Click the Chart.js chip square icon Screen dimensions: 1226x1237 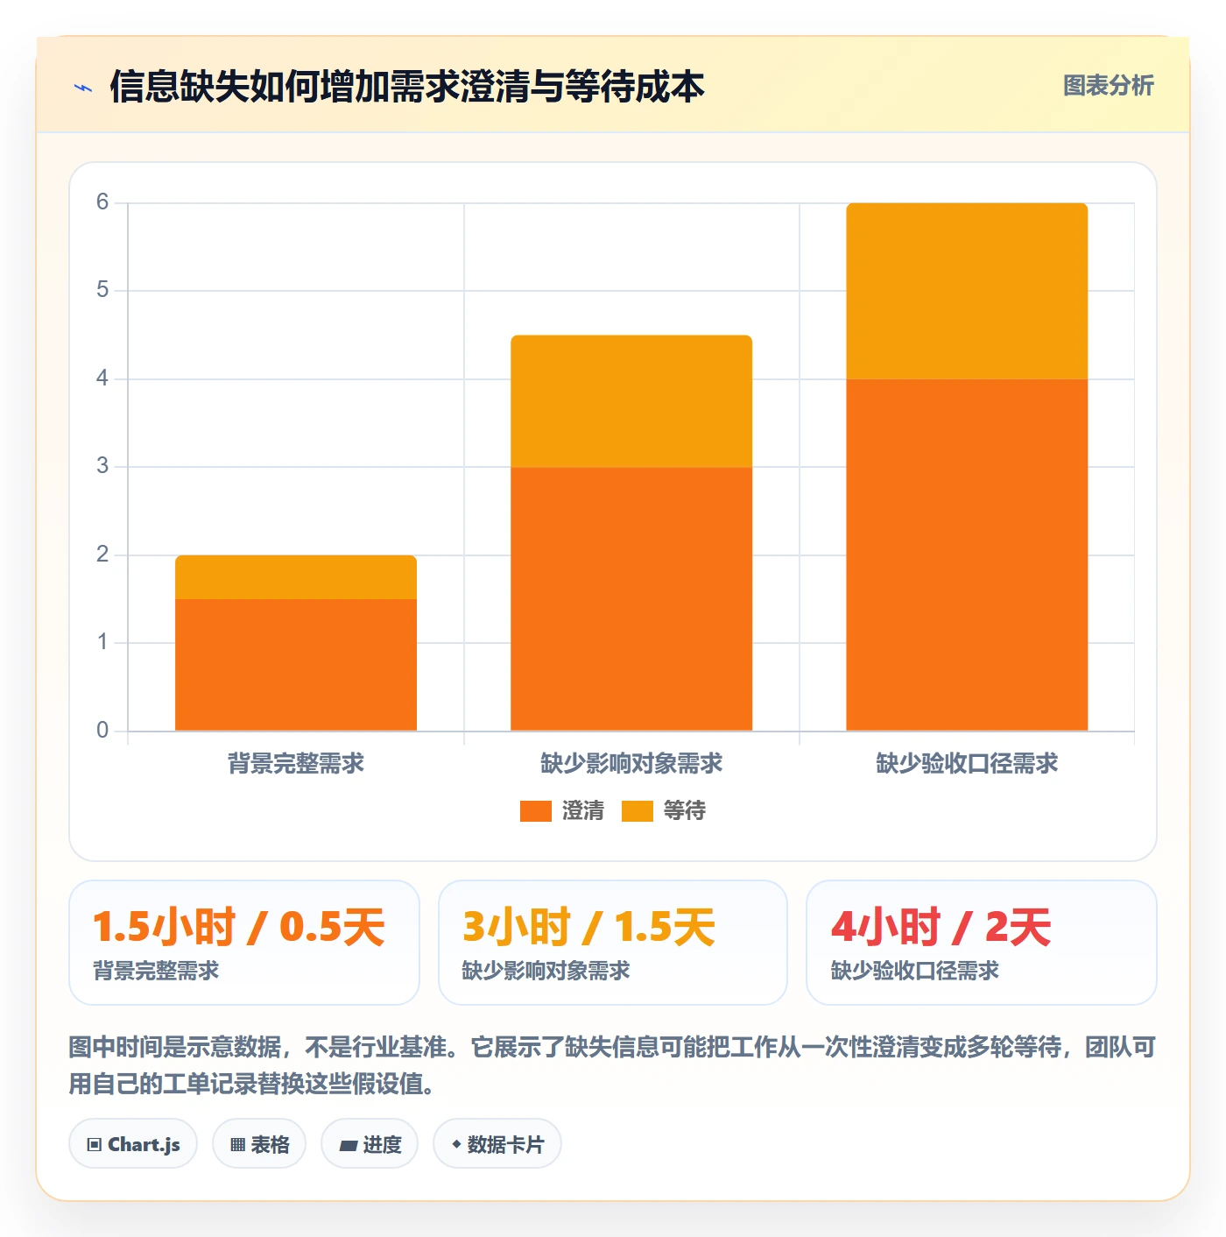[x=95, y=1144]
